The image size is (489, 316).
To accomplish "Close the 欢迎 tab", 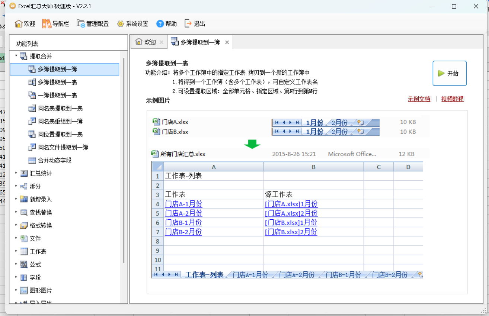I will coord(162,42).
